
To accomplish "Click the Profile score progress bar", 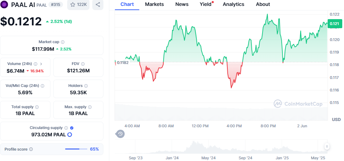I will pyautogui.click(x=77, y=149).
